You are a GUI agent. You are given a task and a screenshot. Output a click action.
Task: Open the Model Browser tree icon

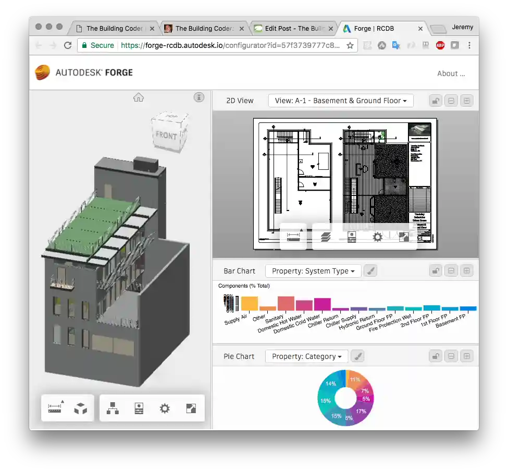click(x=113, y=408)
